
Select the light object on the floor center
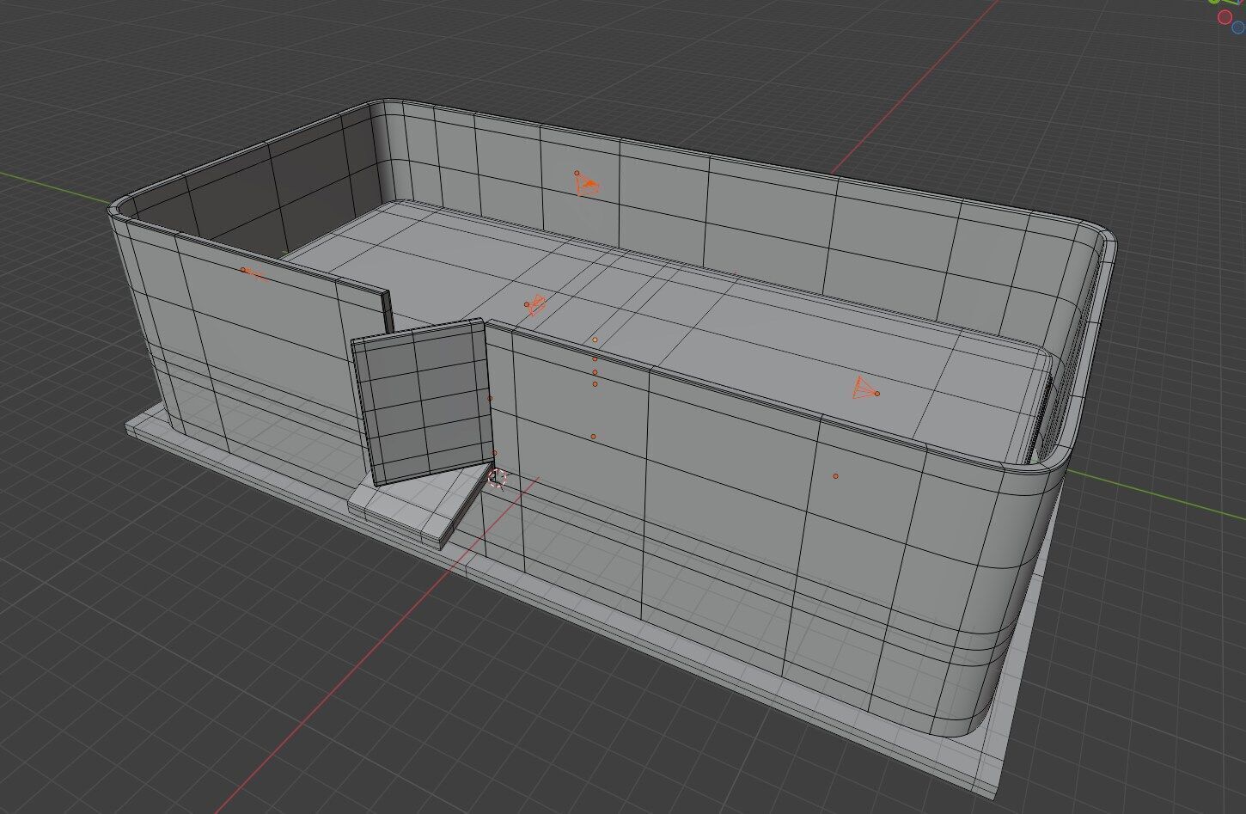point(535,305)
